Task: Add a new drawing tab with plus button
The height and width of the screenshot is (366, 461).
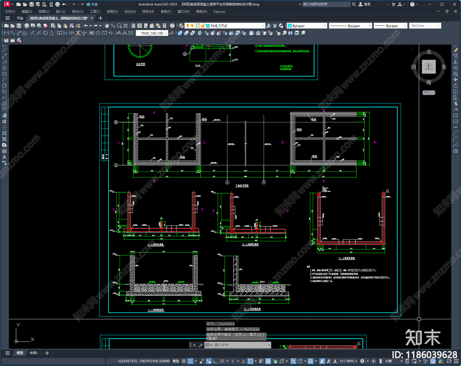Action: pyautogui.click(x=100, y=18)
